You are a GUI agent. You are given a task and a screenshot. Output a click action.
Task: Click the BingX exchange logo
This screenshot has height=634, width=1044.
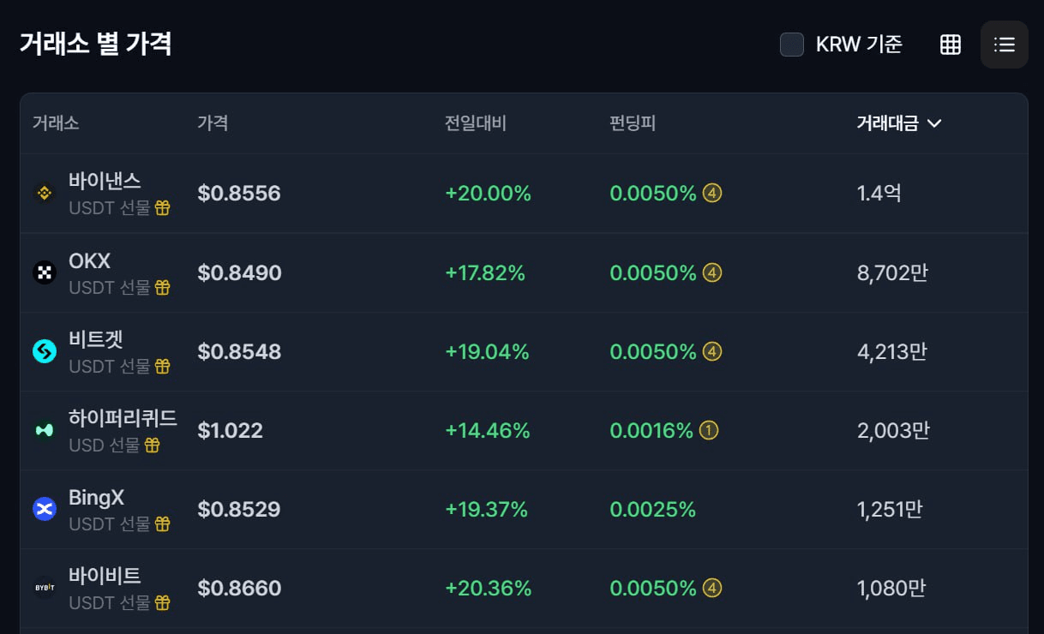click(x=45, y=509)
